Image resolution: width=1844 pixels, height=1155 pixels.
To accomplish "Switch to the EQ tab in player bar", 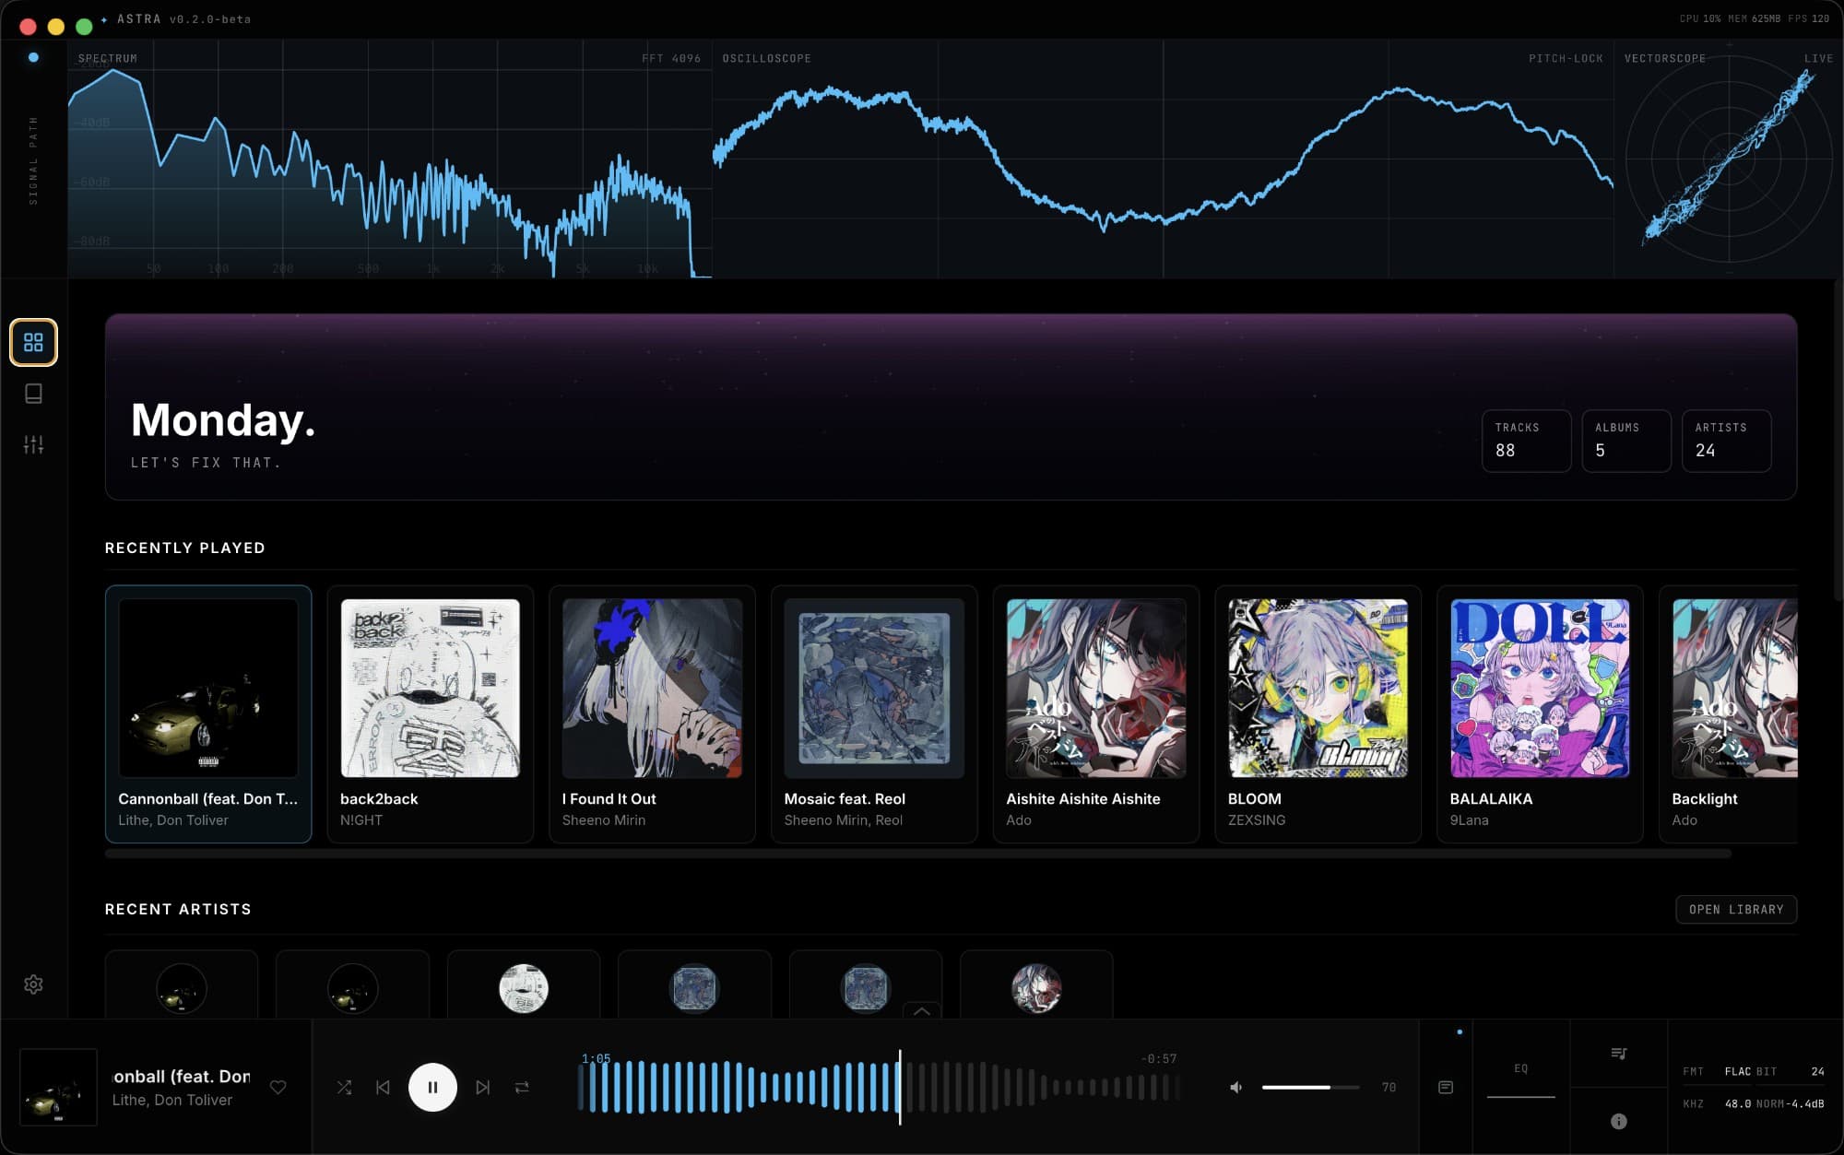I will (x=1520, y=1069).
